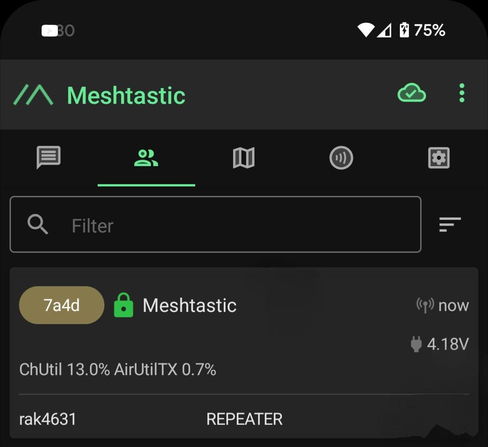Screen dimensions: 488x447
Task: Click the Filter search field
Action: pyautogui.click(x=216, y=224)
